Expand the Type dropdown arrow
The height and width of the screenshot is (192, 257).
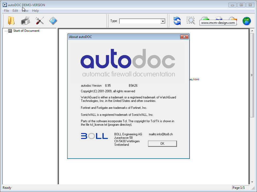pos(163,21)
